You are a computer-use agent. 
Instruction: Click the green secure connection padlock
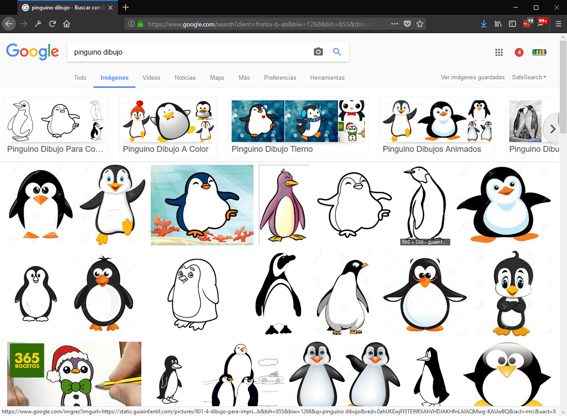140,24
